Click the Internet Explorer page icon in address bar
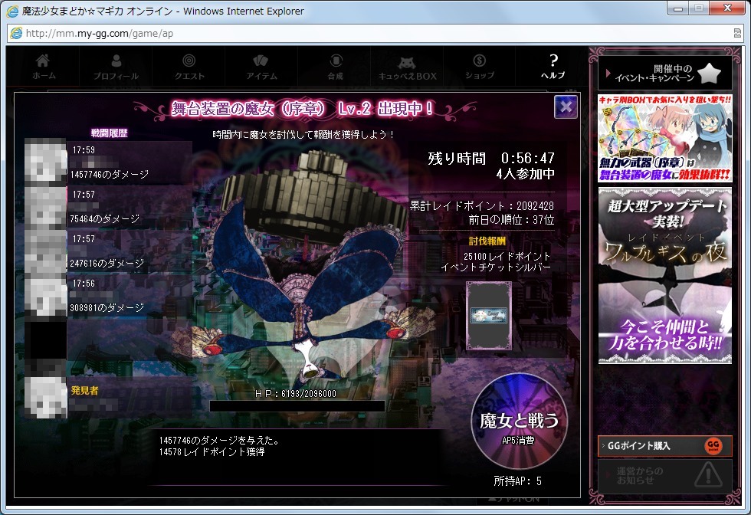Screen dimensions: 751x515 pos(16,33)
